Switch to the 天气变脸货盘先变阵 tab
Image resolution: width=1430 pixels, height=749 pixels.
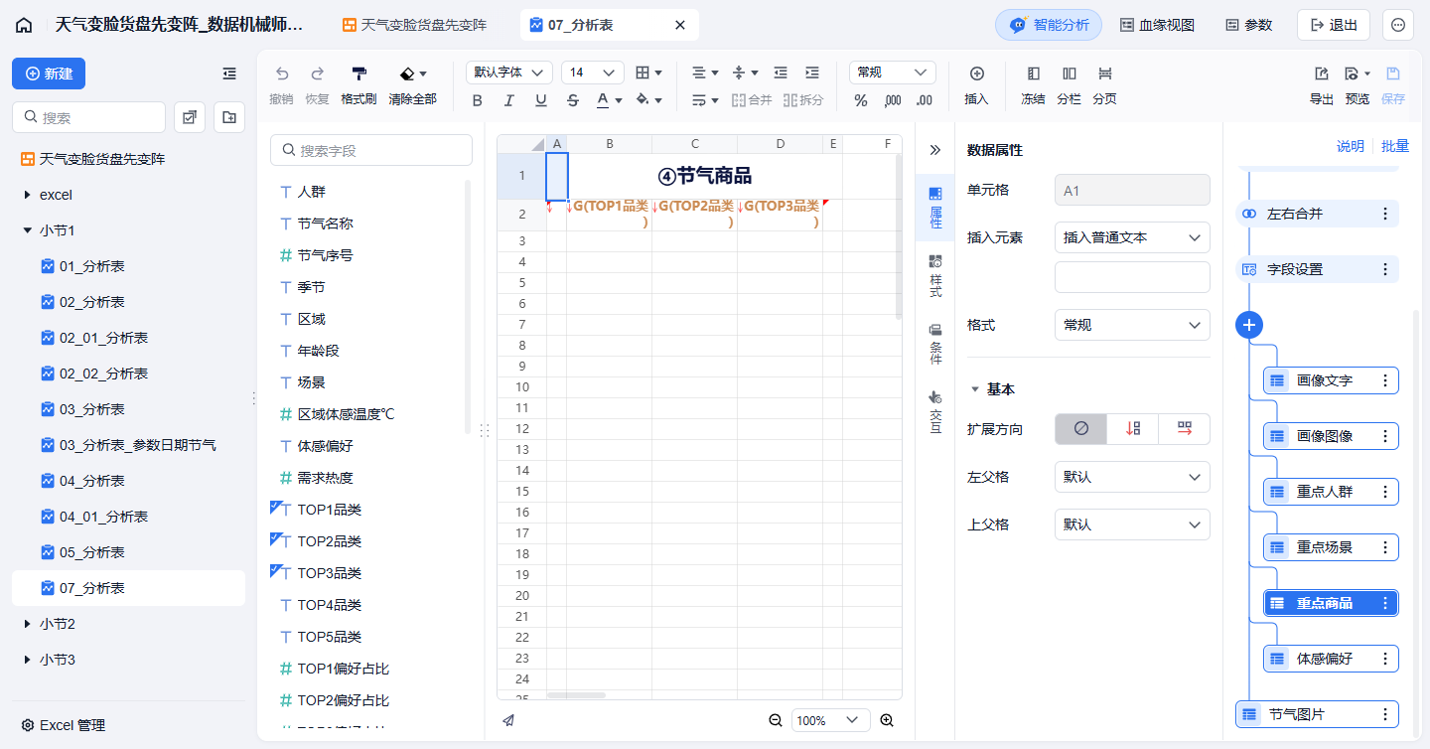coord(415,25)
